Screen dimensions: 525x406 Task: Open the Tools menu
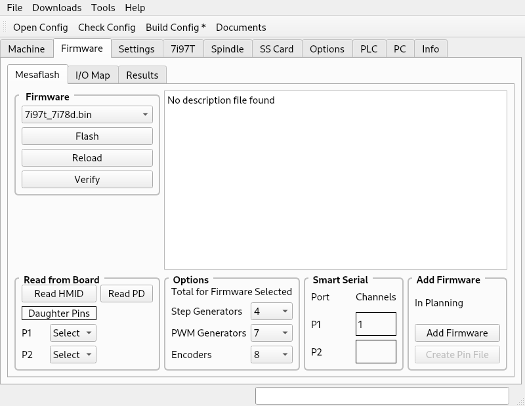(103, 8)
